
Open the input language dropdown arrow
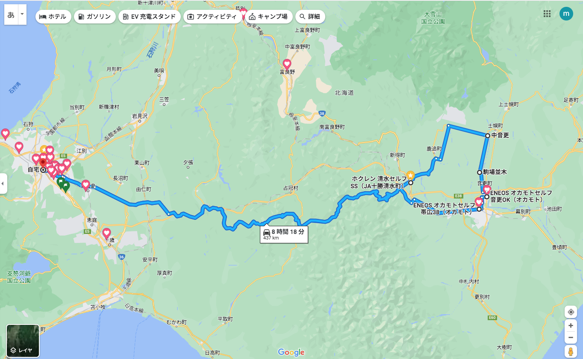click(22, 14)
